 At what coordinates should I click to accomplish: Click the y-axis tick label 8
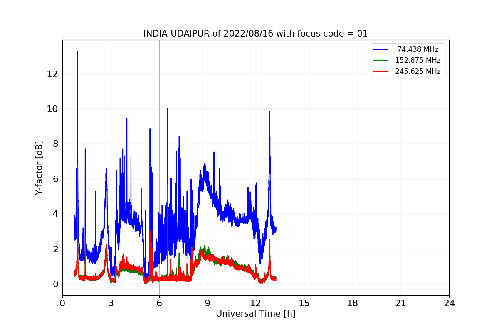point(56,144)
